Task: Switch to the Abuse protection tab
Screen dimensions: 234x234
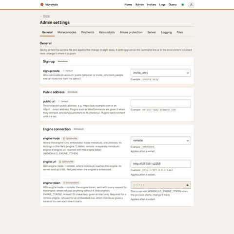Action: tap(131, 32)
